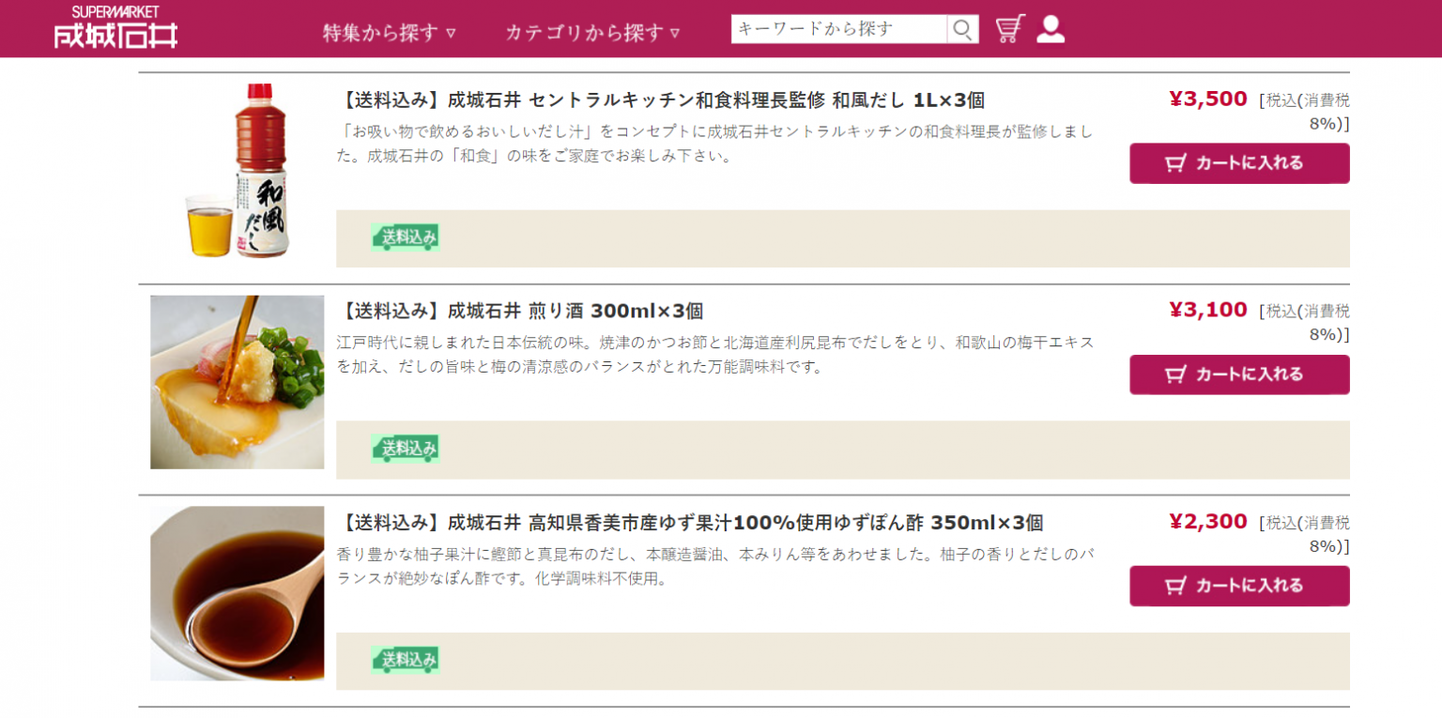View the 煎り酒 tofu dish image
1442x718 pixels.
click(x=238, y=382)
